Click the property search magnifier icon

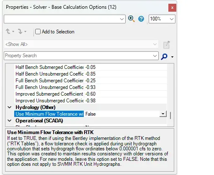pyautogui.click(x=164, y=56)
